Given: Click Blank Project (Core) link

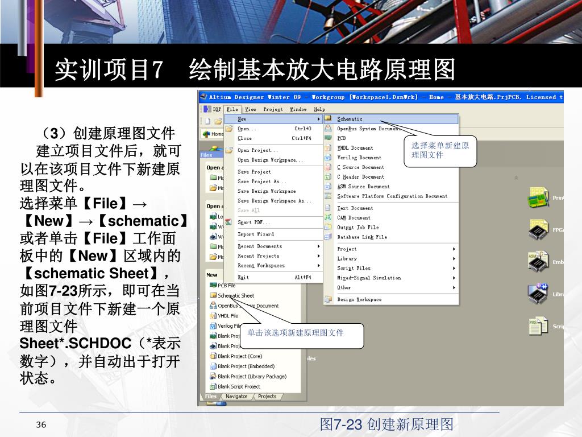Looking at the screenshot, I should pos(240,356).
